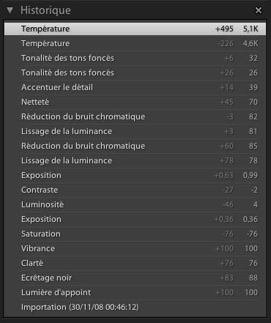Go to the Contraste history step
This screenshot has width=271, height=323.
coord(135,190)
